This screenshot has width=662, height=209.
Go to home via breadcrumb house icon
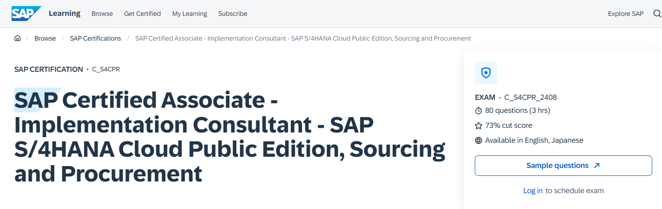click(17, 38)
